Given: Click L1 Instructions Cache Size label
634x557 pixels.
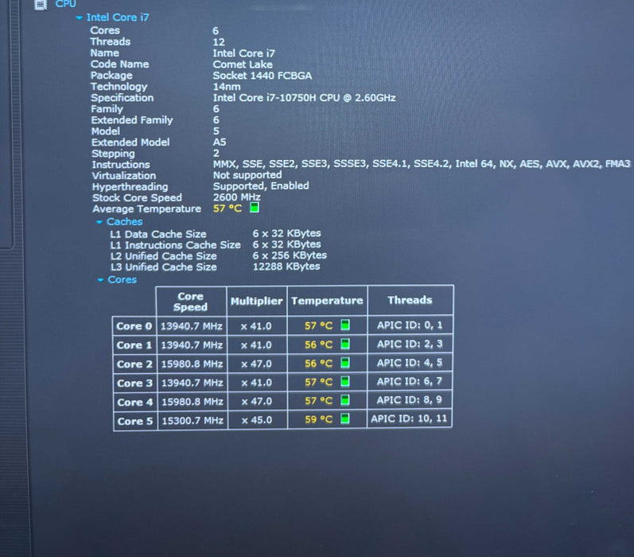Looking at the screenshot, I should (x=176, y=245).
